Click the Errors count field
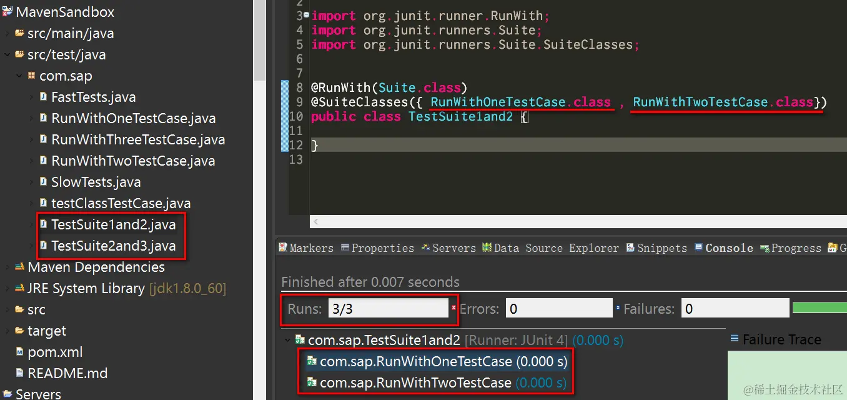 coord(559,309)
